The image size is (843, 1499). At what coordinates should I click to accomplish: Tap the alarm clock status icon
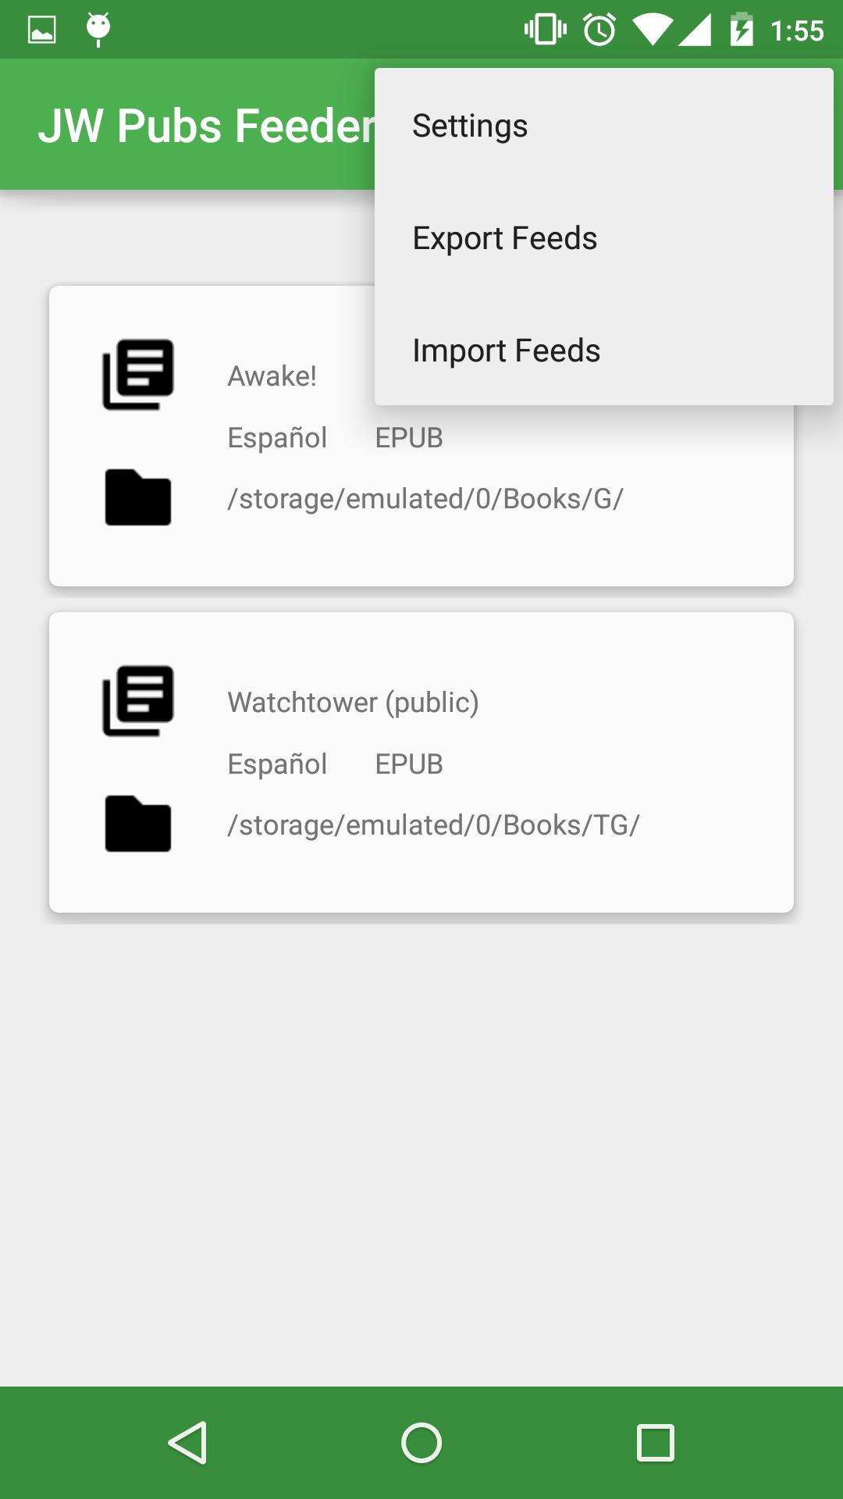click(x=599, y=30)
